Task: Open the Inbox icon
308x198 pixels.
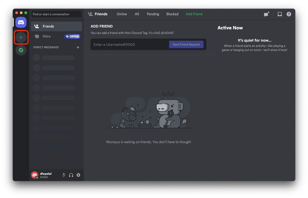Action: [280, 14]
